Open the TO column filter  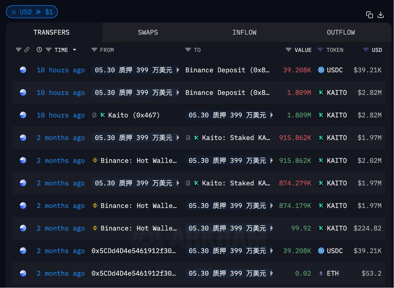188,50
